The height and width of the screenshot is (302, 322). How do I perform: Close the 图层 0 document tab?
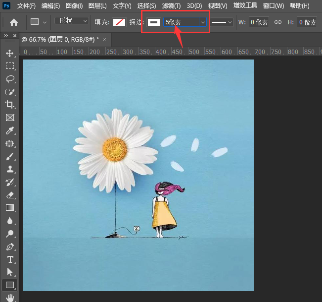pyautogui.click(x=104, y=39)
